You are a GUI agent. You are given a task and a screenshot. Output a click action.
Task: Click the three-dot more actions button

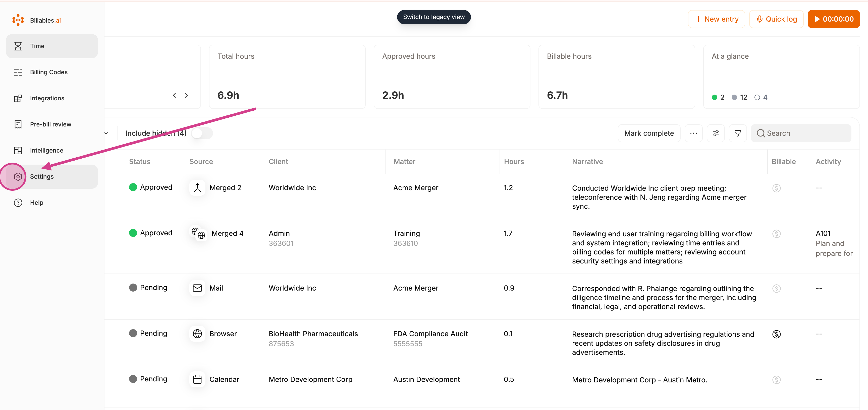(693, 133)
